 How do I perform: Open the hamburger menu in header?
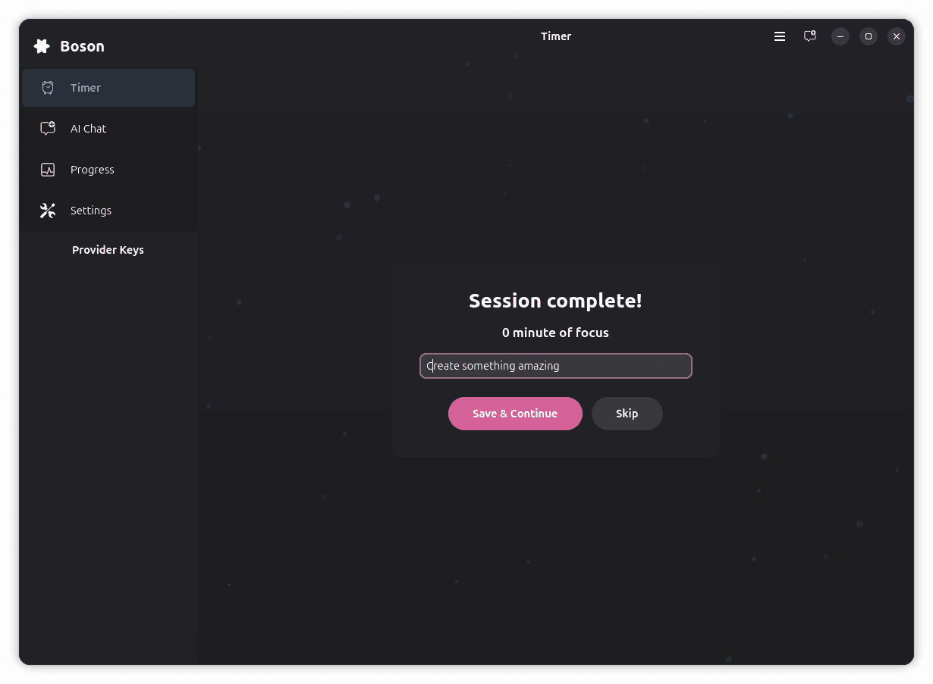(780, 36)
